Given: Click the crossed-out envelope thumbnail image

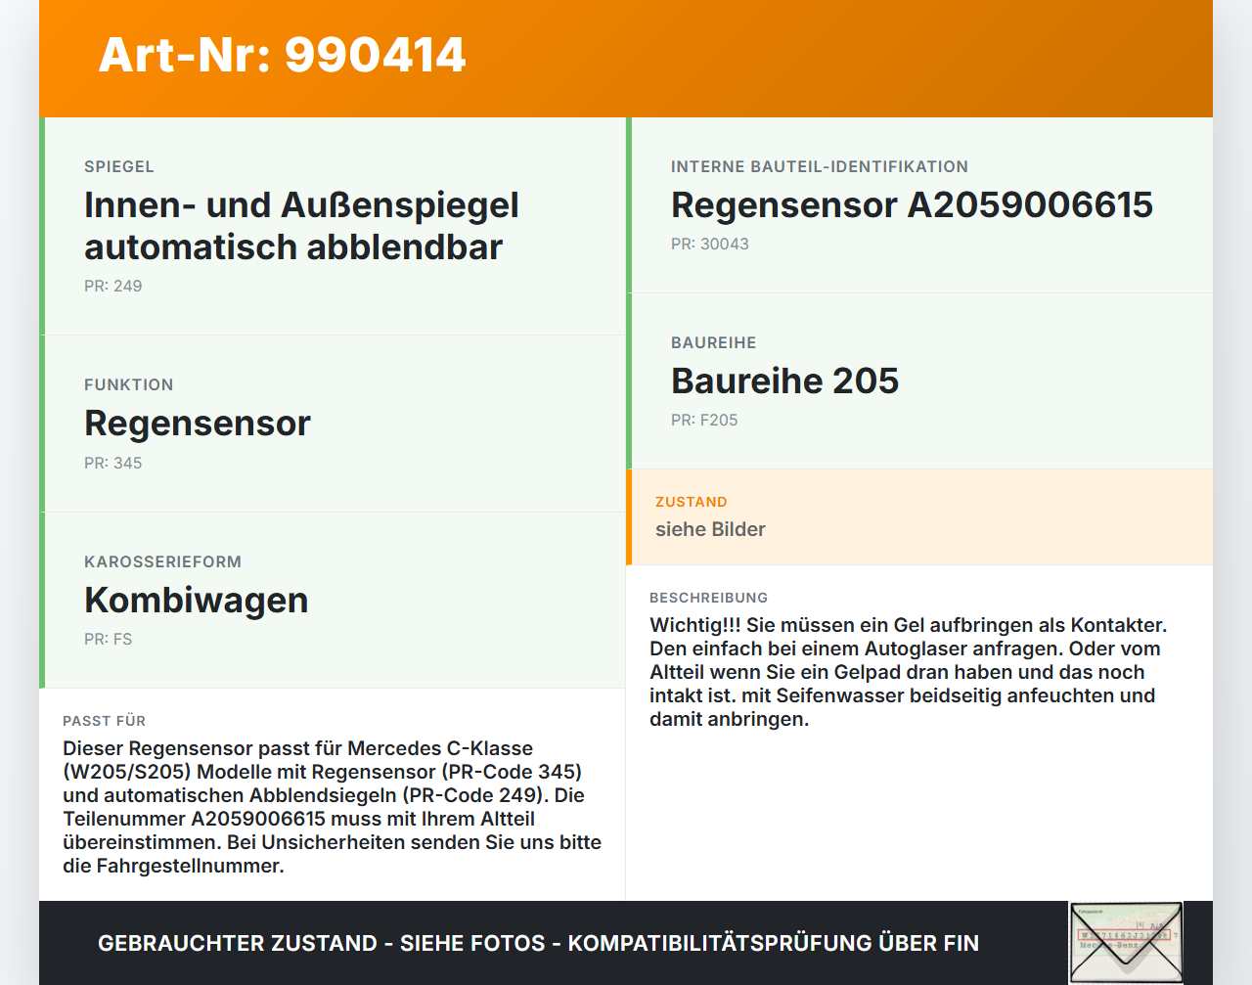Looking at the screenshot, I should [1126, 943].
